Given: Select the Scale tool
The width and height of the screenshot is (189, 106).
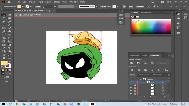Looking at the screenshot, I should tap(9, 35).
